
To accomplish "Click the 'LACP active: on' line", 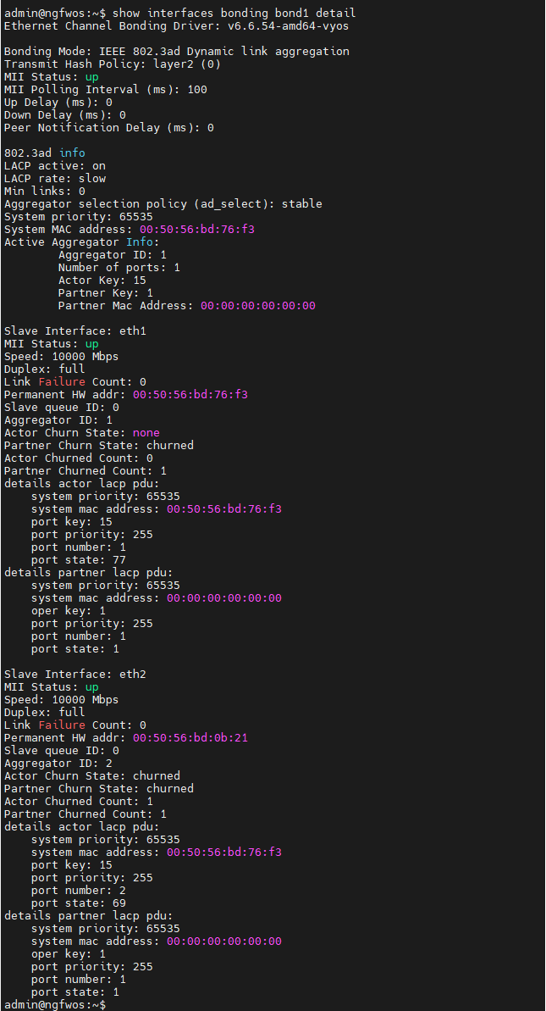I will (x=54, y=165).
